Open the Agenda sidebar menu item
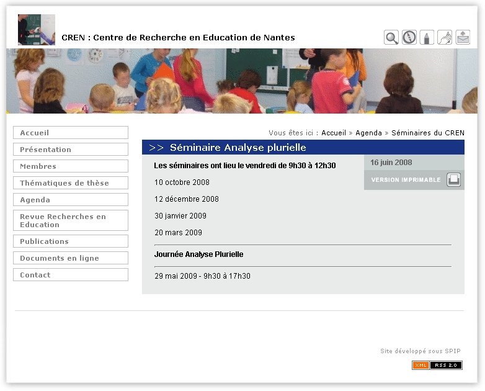Screen dimensions: 485x391 71,199
